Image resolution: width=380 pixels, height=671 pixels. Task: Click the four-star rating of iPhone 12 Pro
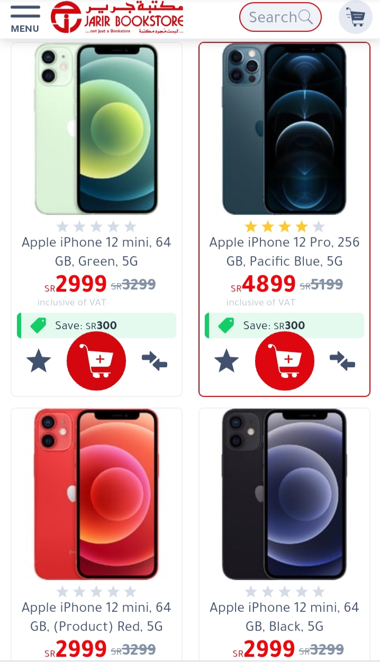click(x=285, y=227)
